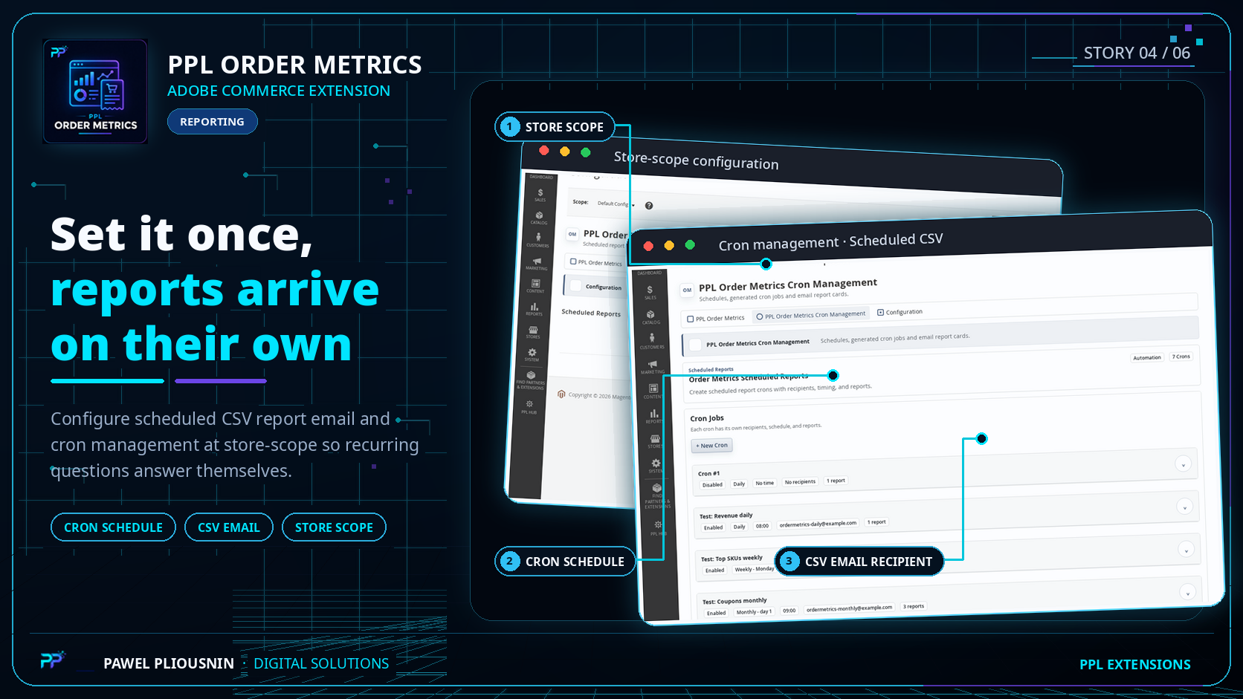This screenshot has width=1243, height=699.
Task: Open Marketing icon in Cron management window sidebar
Action: pyautogui.click(x=653, y=367)
